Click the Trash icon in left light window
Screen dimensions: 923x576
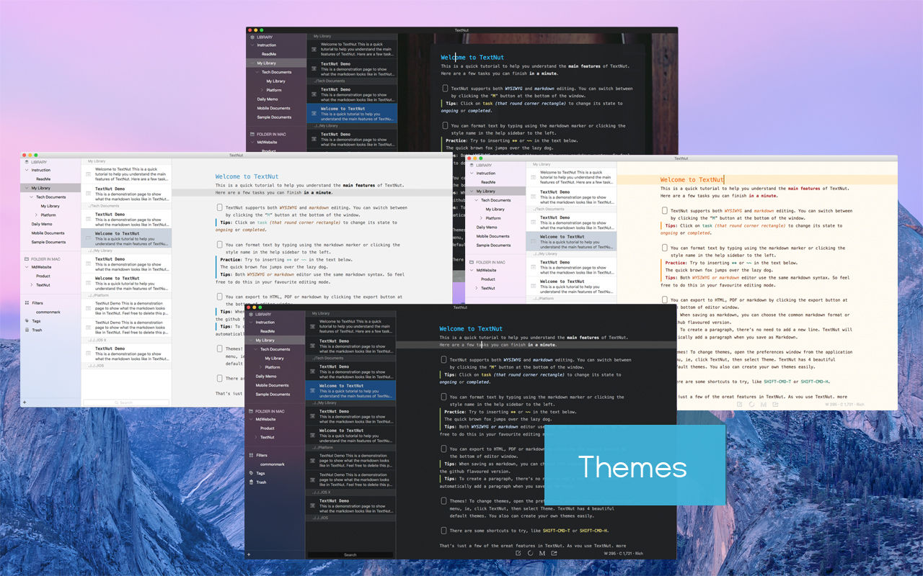(x=27, y=330)
